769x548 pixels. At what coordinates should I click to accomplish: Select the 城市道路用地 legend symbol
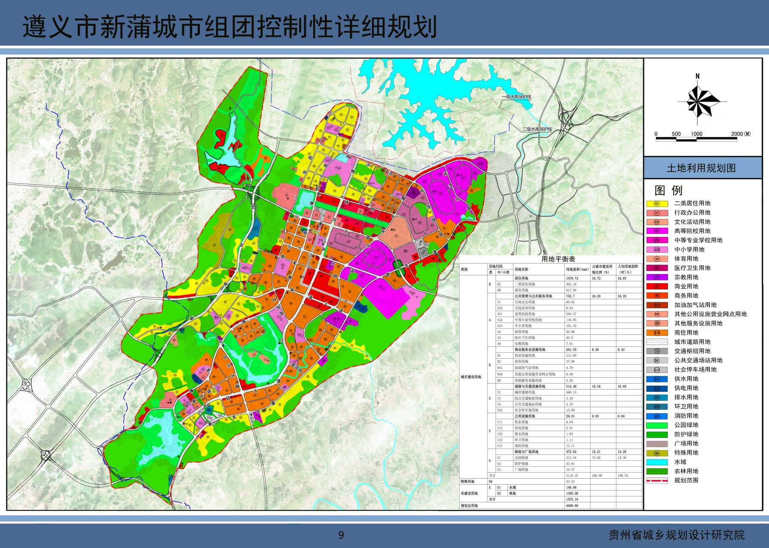pos(657,342)
